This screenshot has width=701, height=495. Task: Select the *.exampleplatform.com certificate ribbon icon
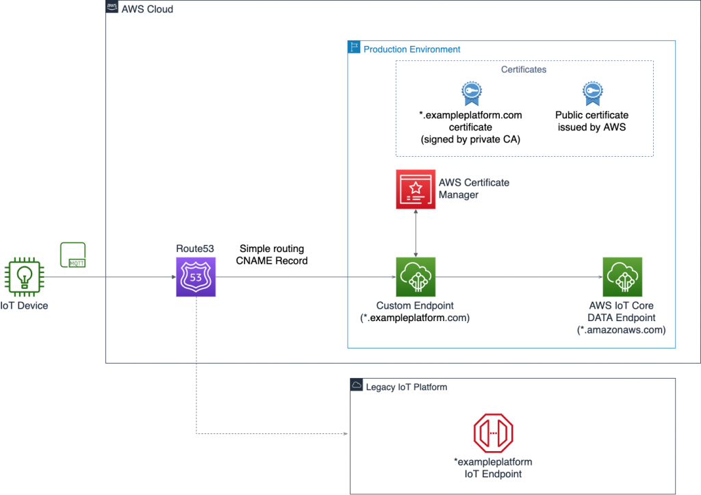click(470, 92)
